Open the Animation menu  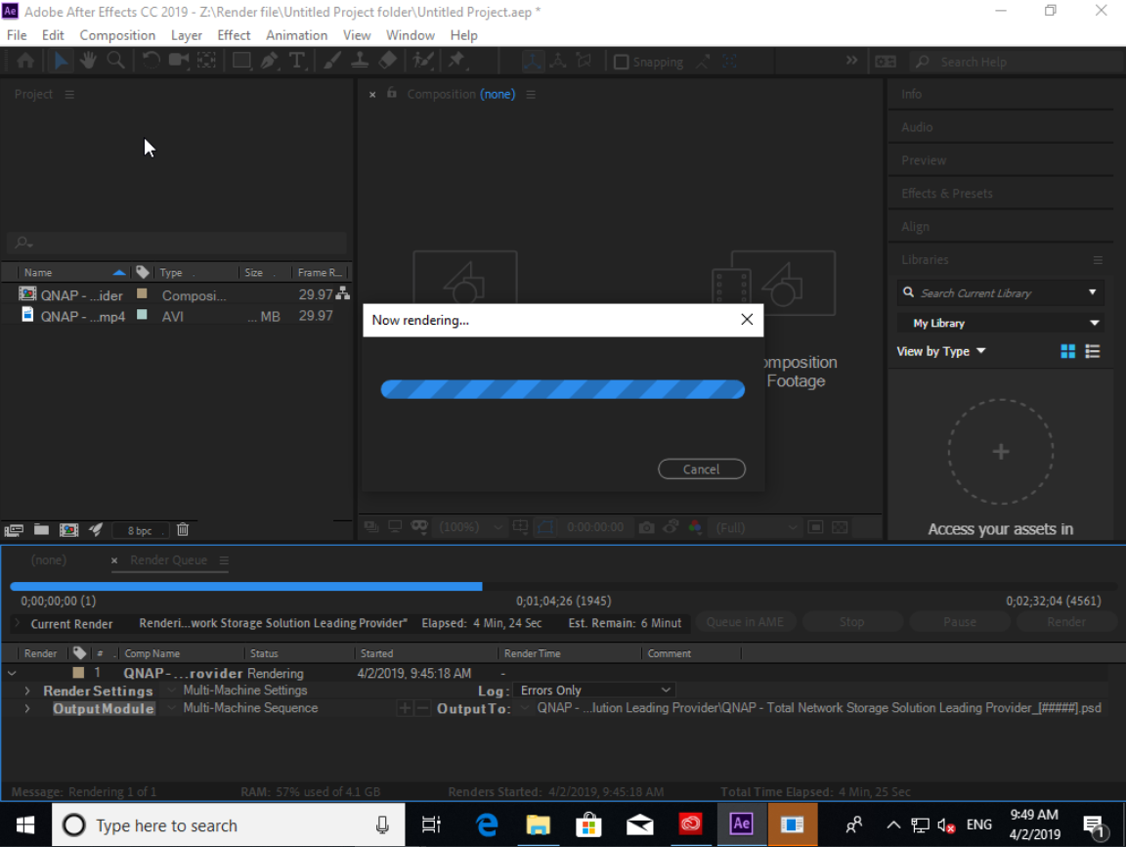pyautogui.click(x=296, y=35)
